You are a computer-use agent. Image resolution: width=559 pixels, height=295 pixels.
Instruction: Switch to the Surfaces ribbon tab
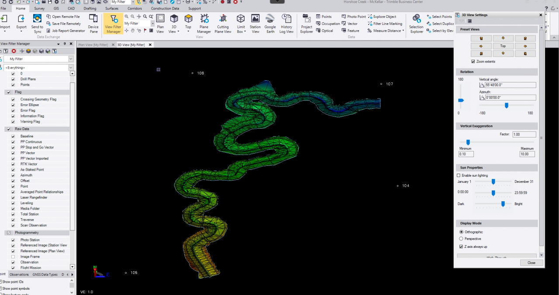pos(111,8)
